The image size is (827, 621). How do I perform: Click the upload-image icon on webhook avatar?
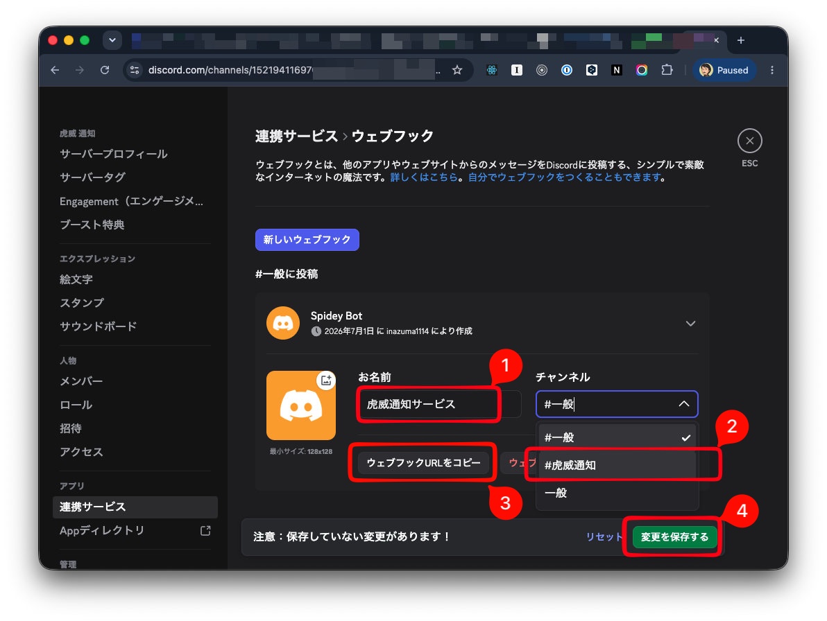(x=326, y=380)
